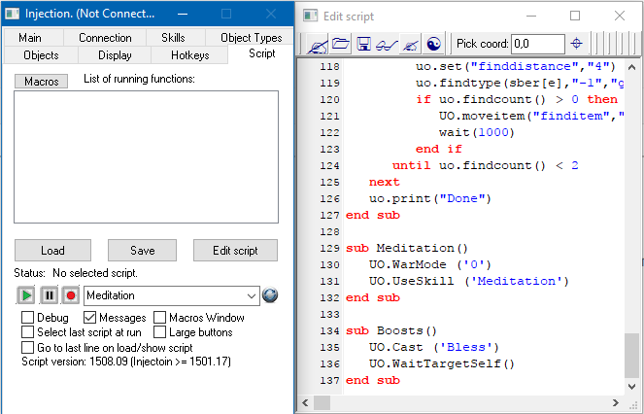The image size is (644, 414).
Task: Enable the Macros Window checkbox
Action: pos(160,318)
